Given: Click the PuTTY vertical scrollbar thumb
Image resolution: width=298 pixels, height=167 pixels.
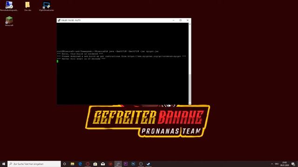Looking at the screenshot, I should click(x=190, y=88).
